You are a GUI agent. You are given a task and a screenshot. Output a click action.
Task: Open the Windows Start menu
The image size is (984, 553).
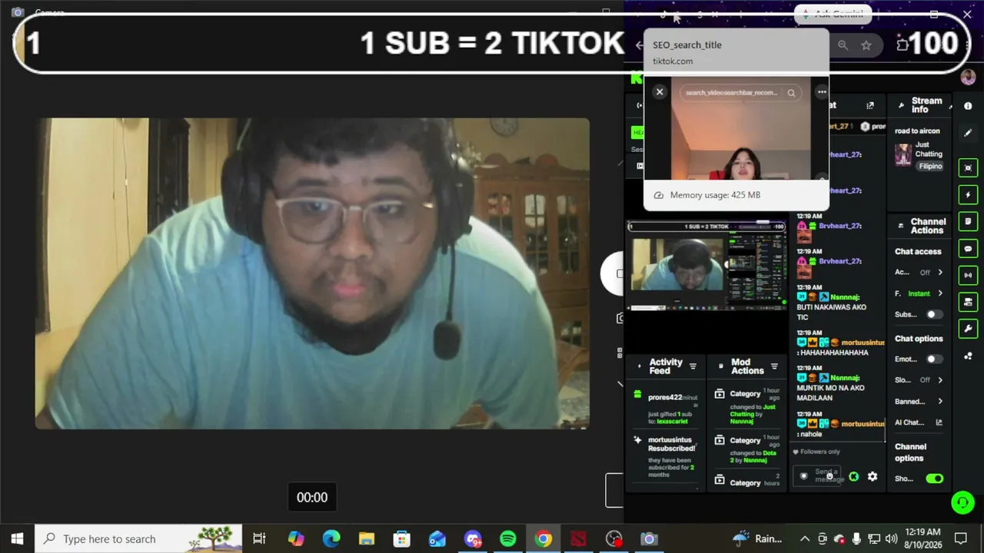[17, 538]
